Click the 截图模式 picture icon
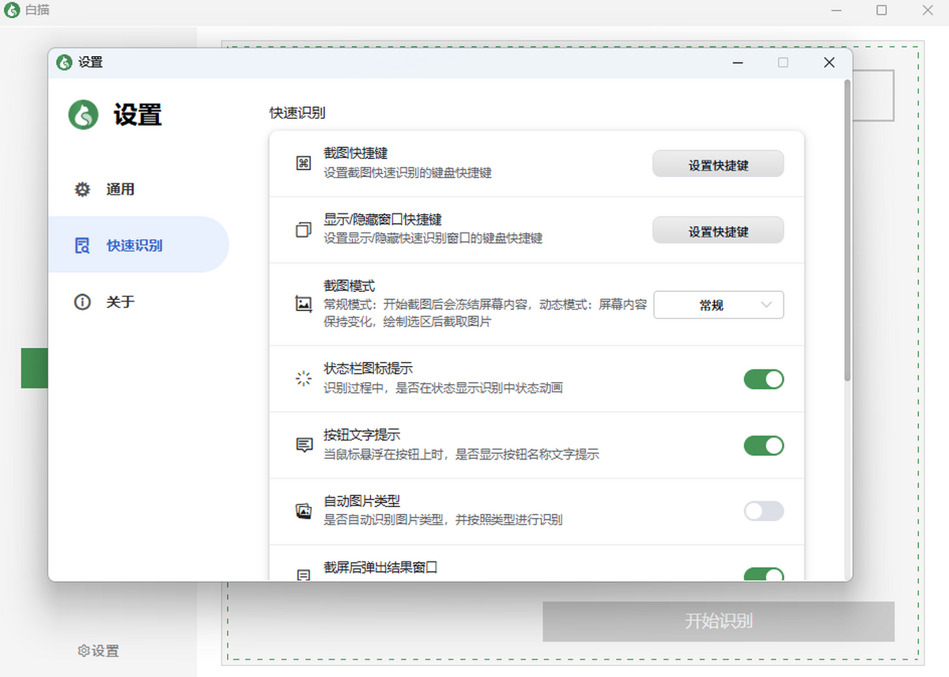Viewport: 949px width, 677px height. point(304,304)
